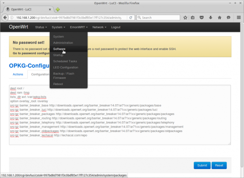Open Scheduled Tasks from the menu
This screenshot has width=244, height=178.
(x=68, y=61)
